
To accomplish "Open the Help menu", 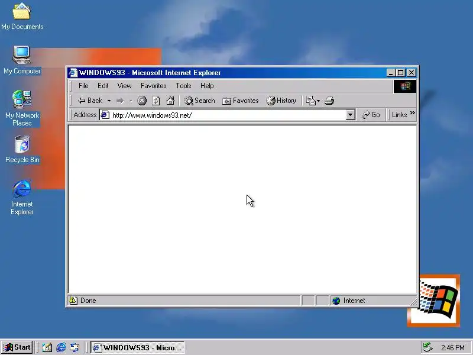I will point(207,86).
